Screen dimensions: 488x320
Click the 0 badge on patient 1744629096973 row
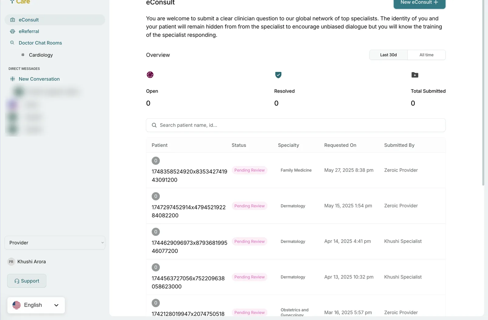(x=156, y=232)
